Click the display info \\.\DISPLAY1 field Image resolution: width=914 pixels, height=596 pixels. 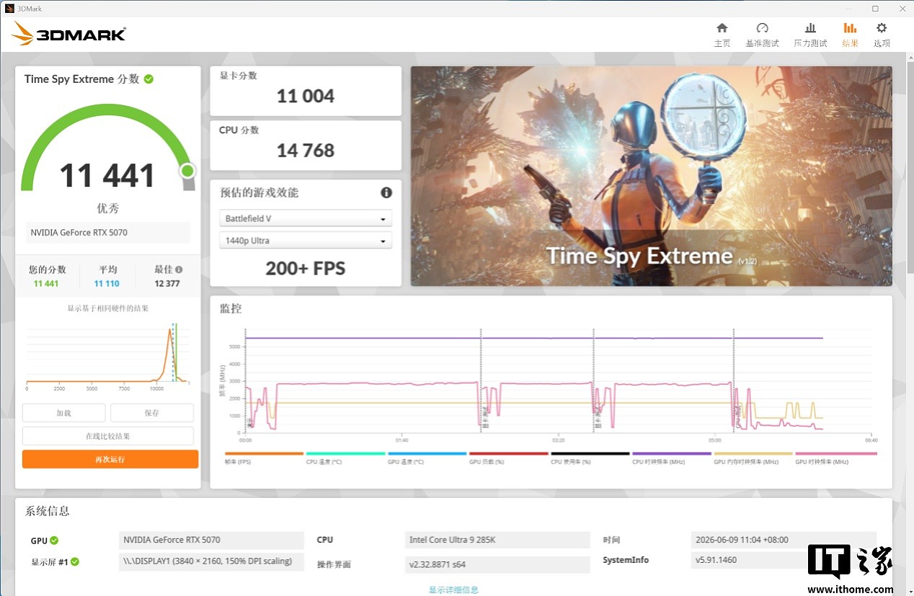coord(211,562)
